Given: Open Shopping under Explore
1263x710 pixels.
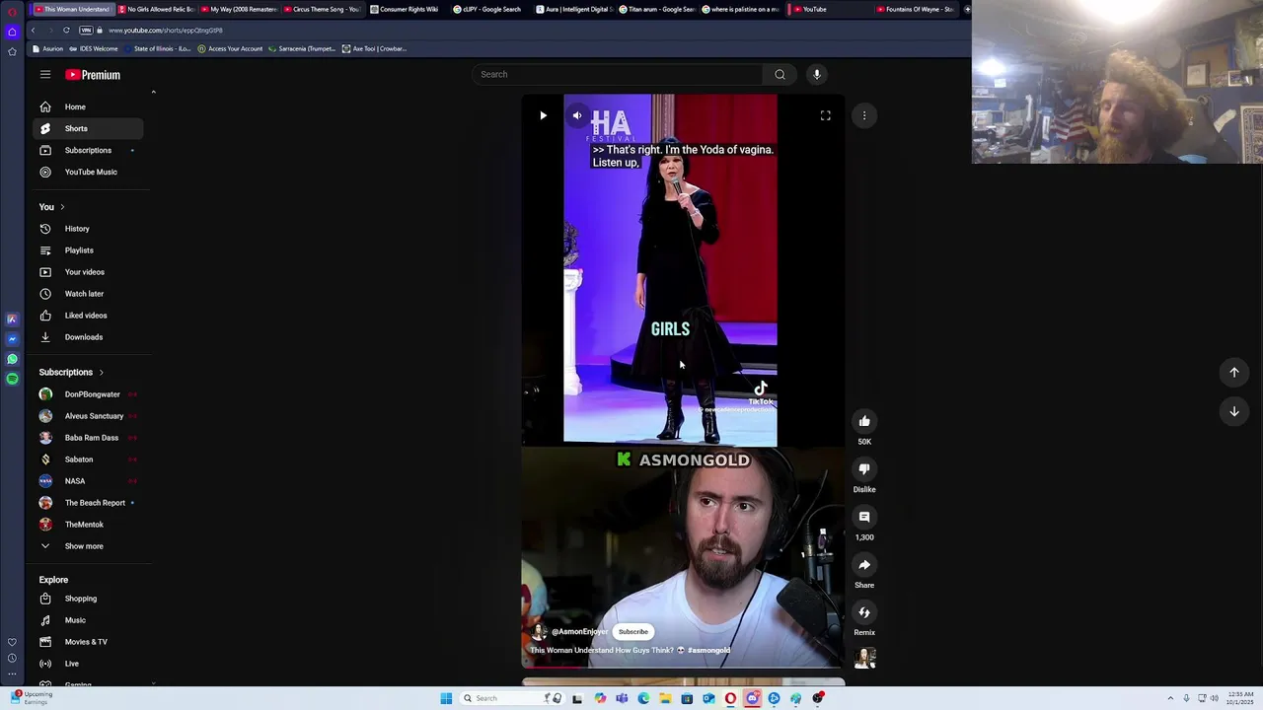Looking at the screenshot, I should [x=88, y=599].
